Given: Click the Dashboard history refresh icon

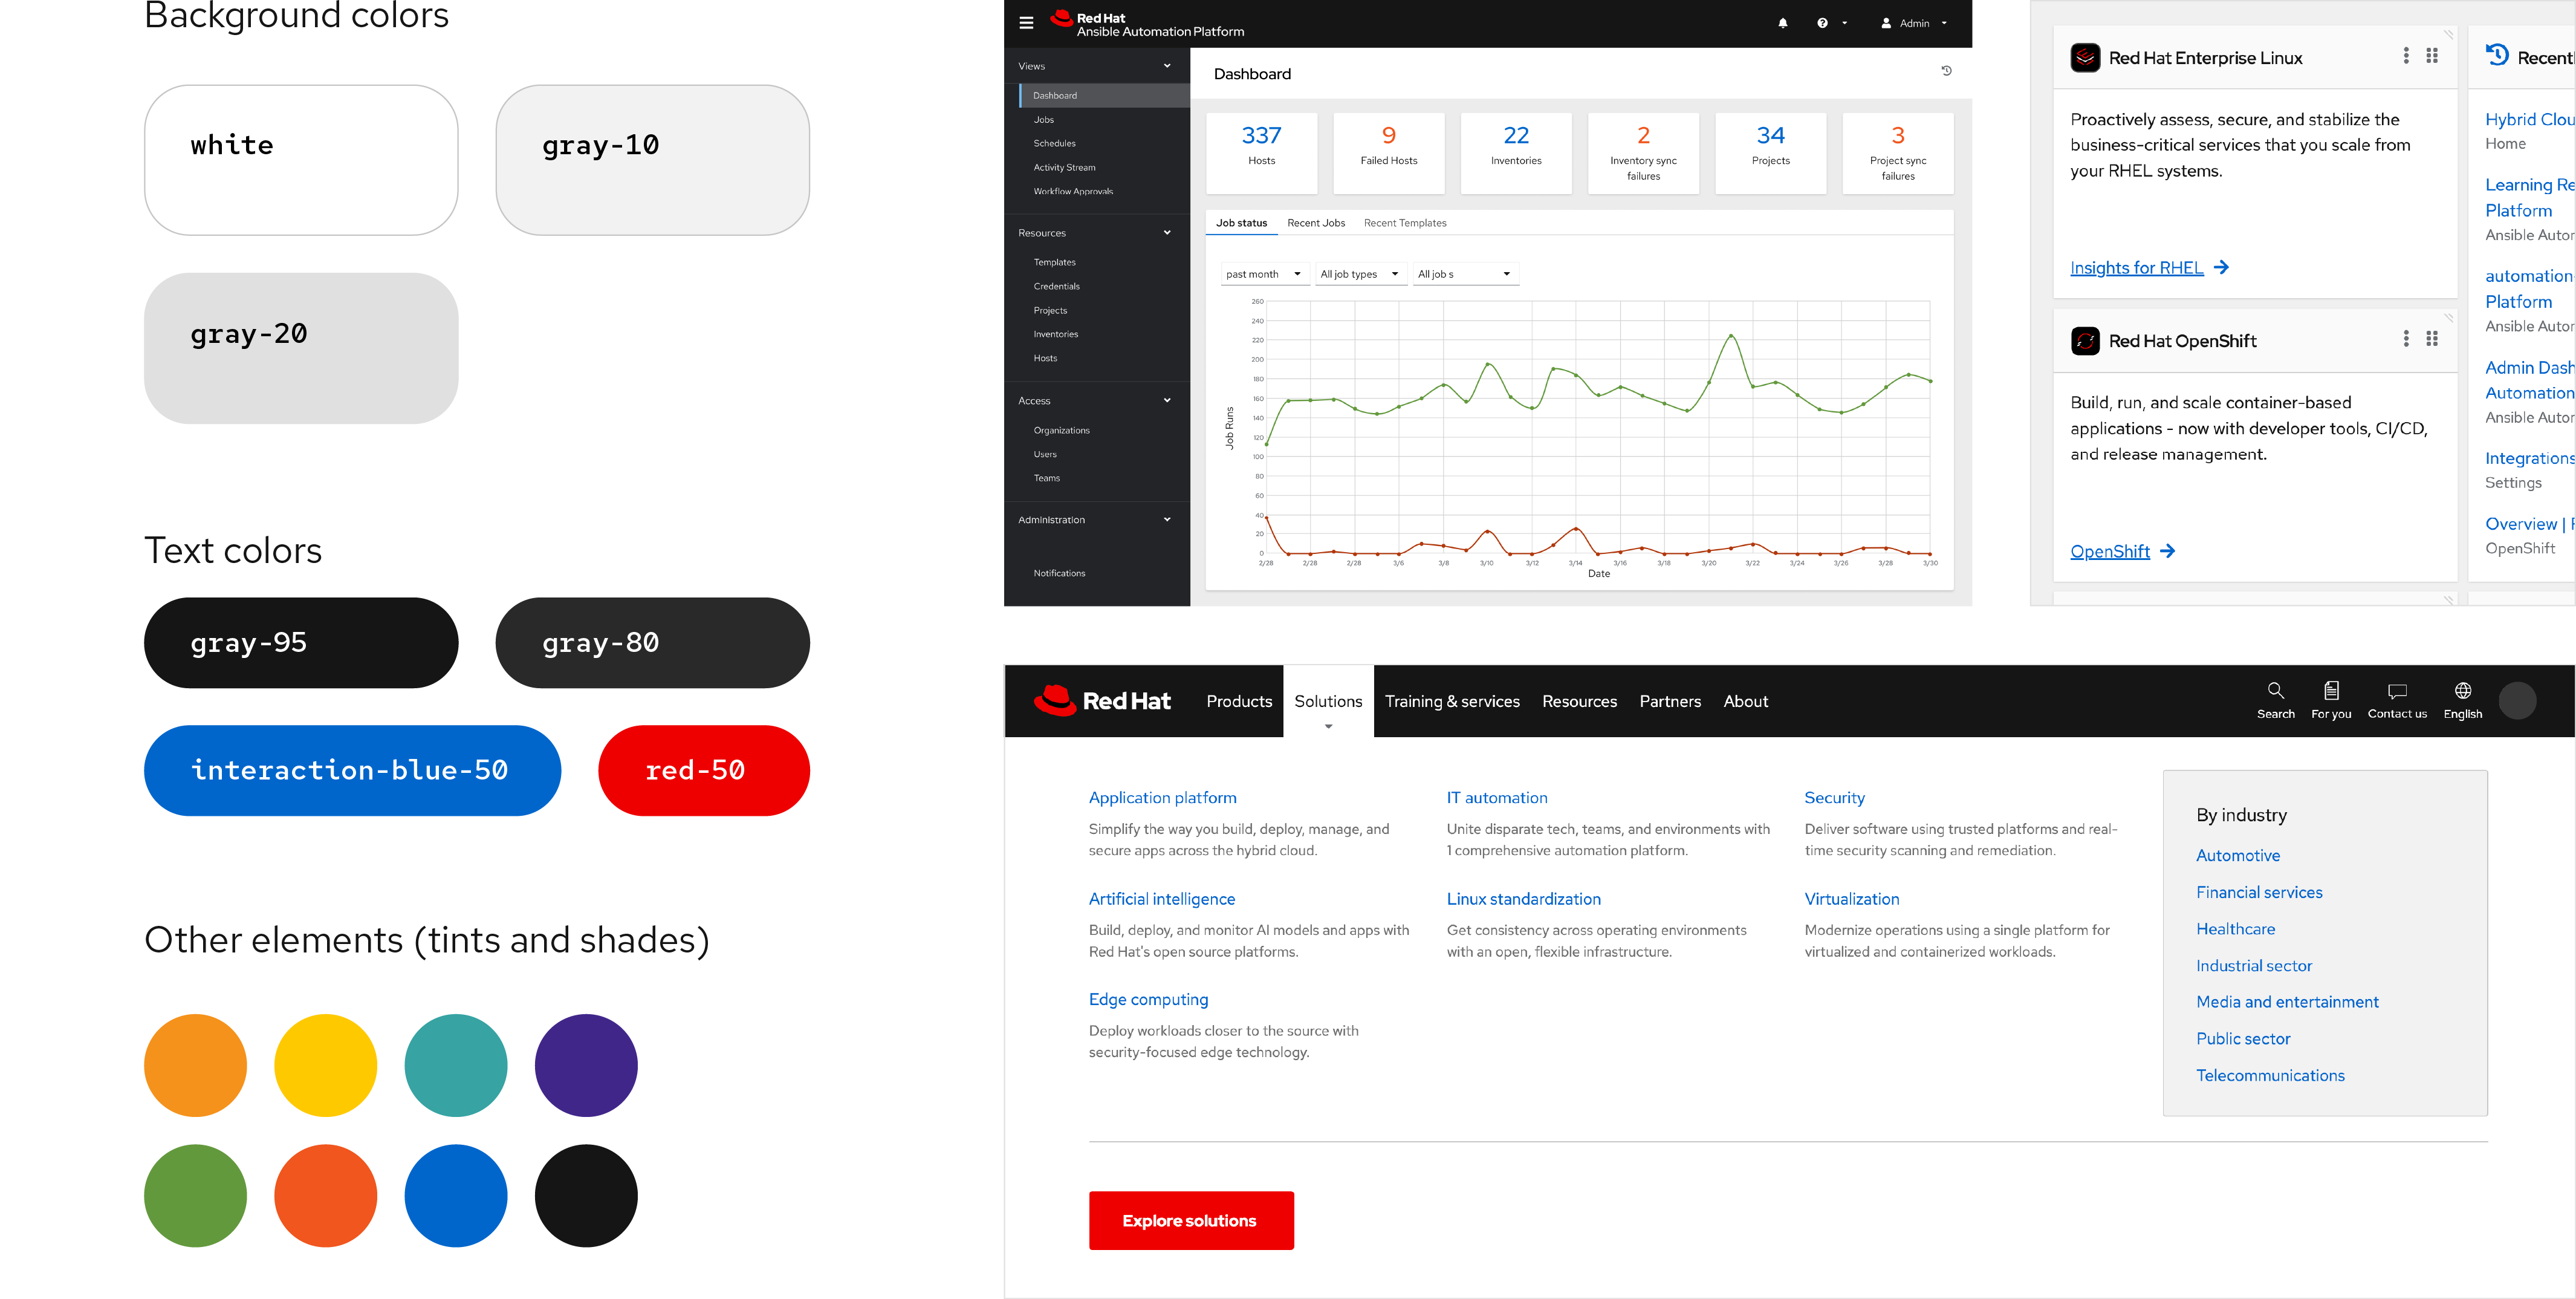Looking at the screenshot, I should [1946, 71].
